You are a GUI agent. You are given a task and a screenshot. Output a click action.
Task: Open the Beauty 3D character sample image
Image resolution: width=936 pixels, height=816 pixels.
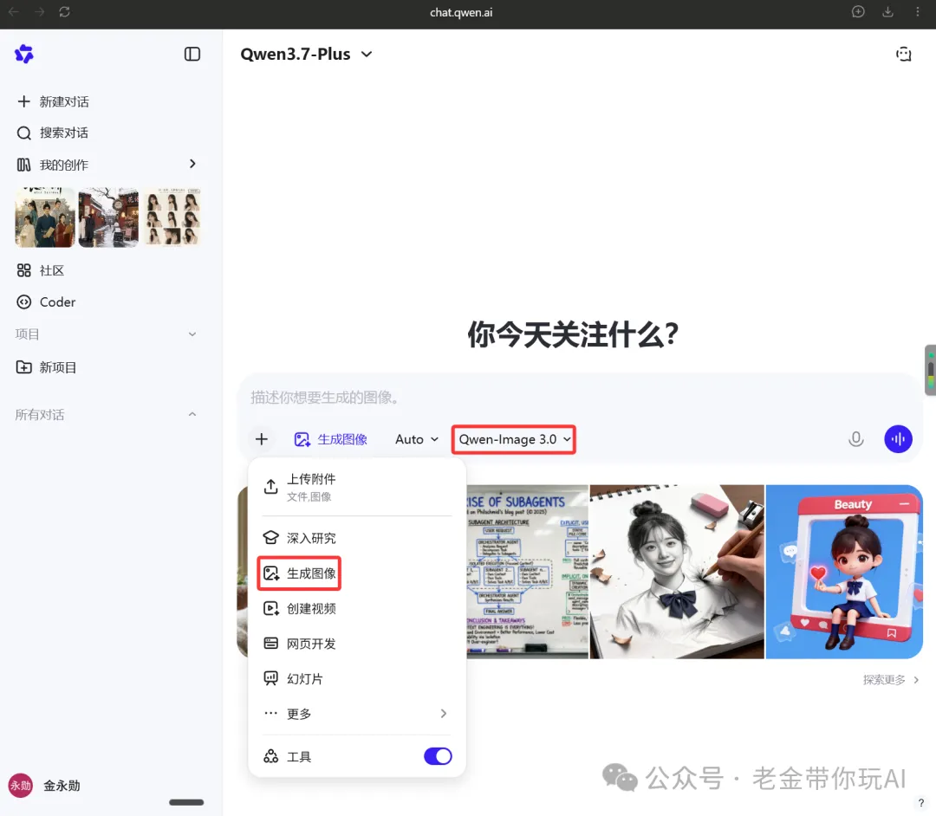pos(844,572)
